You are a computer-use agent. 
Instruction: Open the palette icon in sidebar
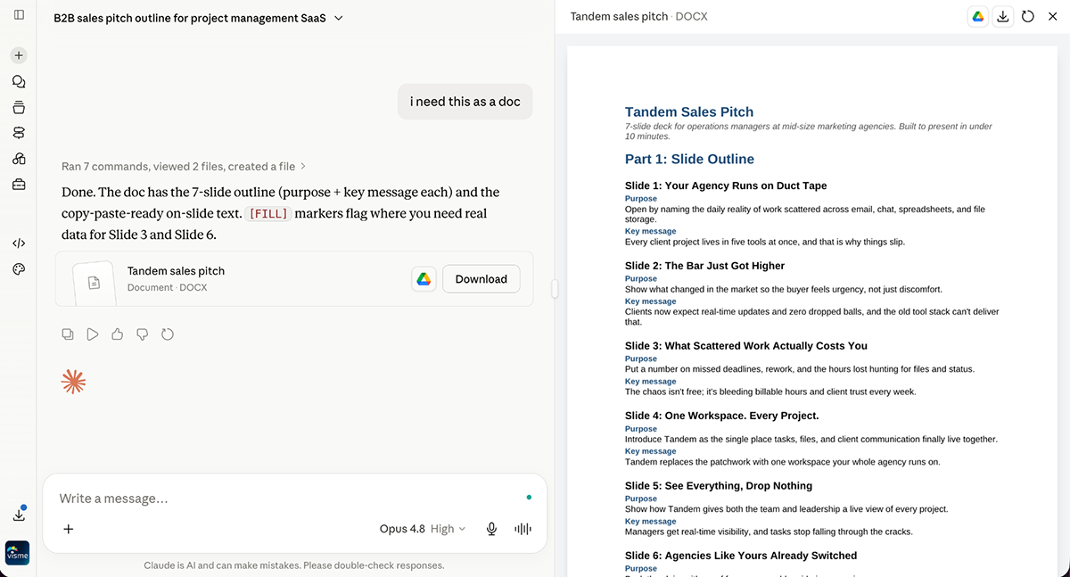pos(19,269)
